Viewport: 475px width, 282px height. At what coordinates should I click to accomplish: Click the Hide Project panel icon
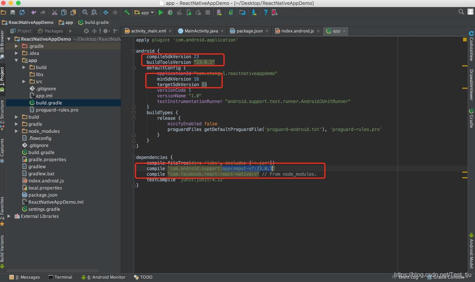116,31
